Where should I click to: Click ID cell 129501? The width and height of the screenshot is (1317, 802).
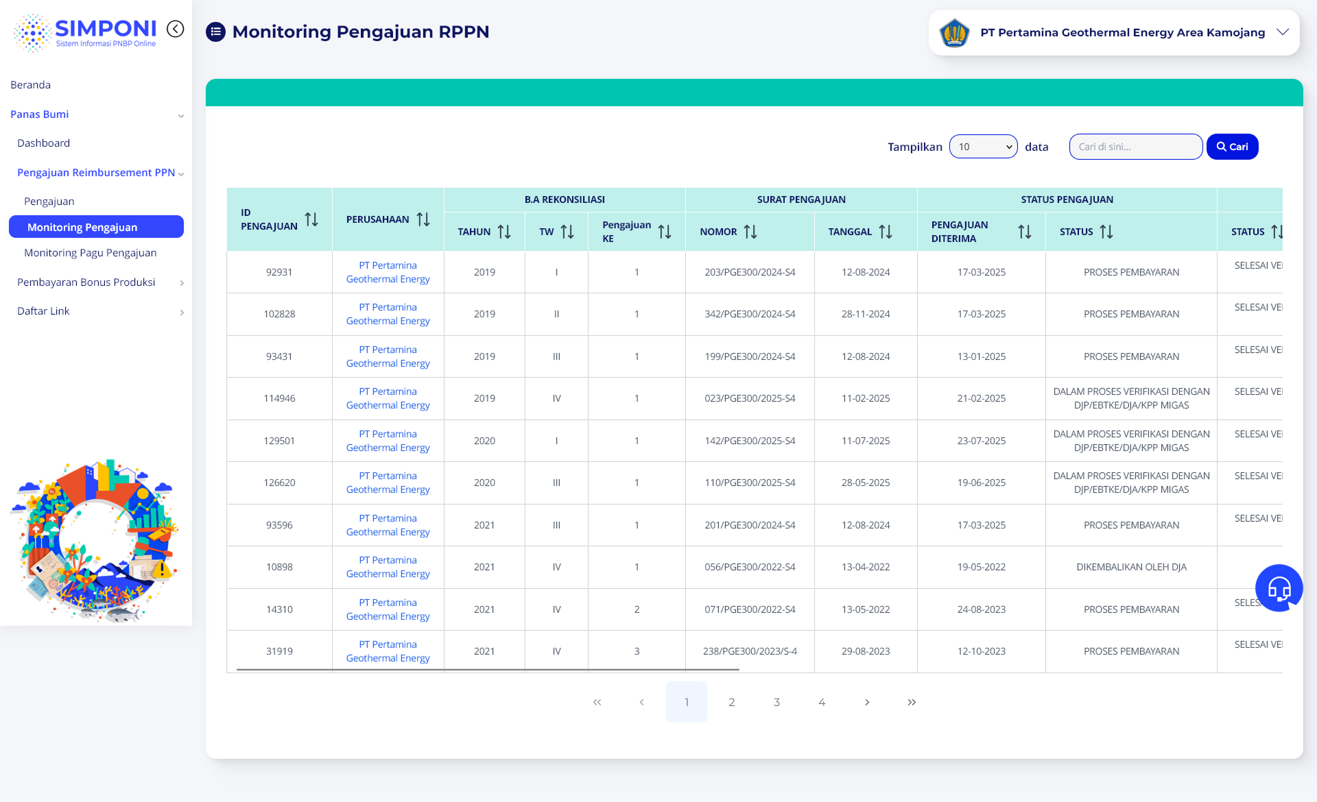coord(279,441)
